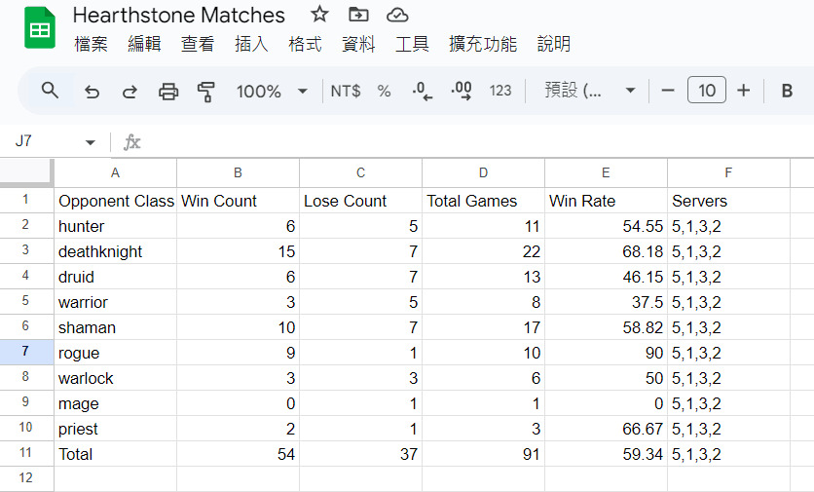
Task: Format as NT$ currency
Action: coord(346,92)
